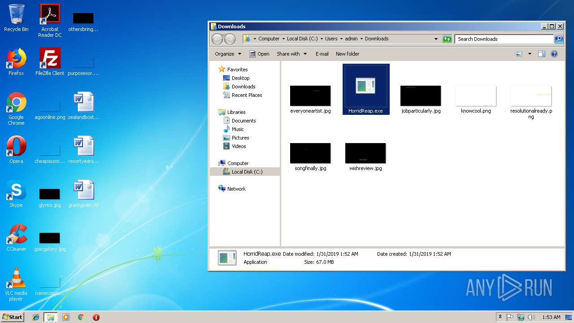Open Google Chrome desktop shortcut
Screen dimensions: 574x323
click(x=16, y=109)
